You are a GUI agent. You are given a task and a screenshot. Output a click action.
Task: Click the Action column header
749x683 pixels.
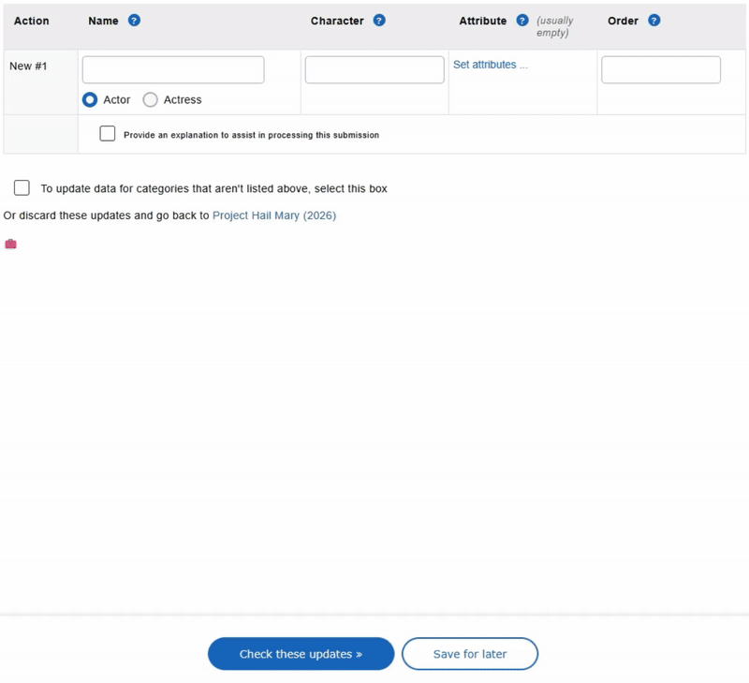pos(32,21)
